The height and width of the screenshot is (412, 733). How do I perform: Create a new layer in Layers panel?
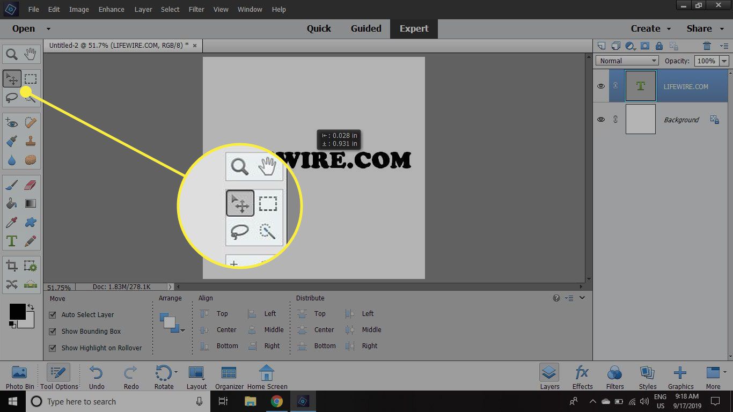602,46
